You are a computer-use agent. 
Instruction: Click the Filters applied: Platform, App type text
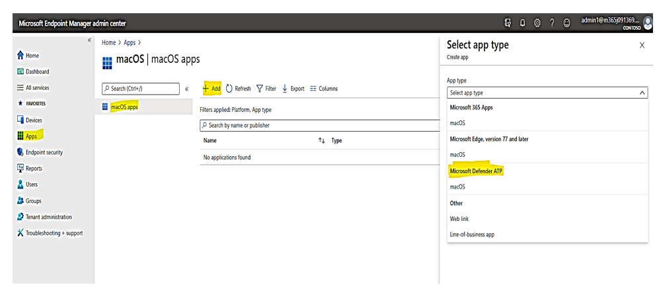pos(235,110)
